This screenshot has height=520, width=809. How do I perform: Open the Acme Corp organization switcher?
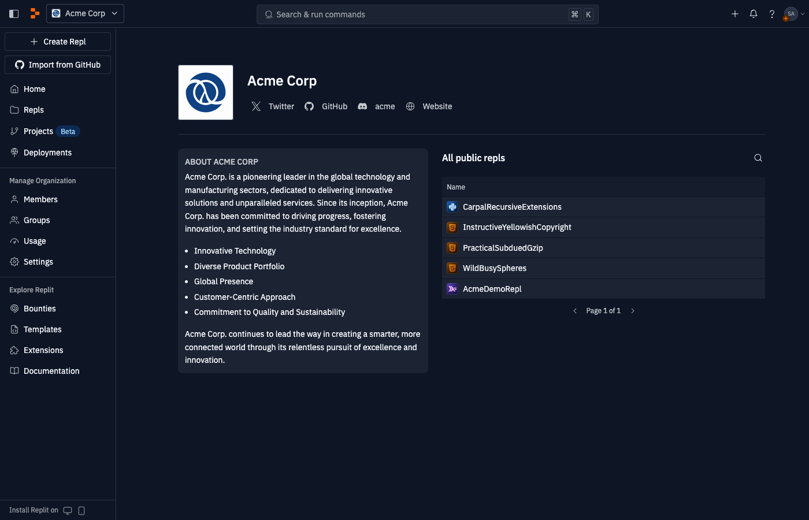point(85,13)
